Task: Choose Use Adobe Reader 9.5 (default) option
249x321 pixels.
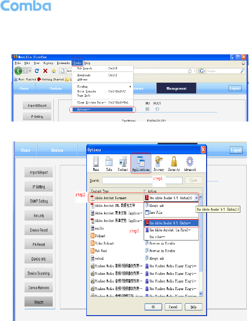Action: (x=171, y=223)
